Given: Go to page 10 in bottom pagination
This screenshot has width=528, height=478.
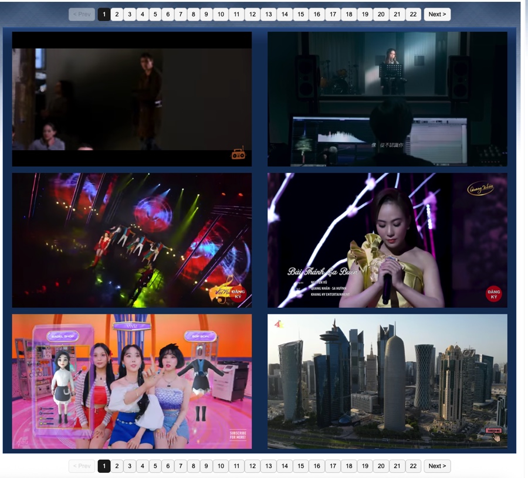Looking at the screenshot, I should [220, 466].
